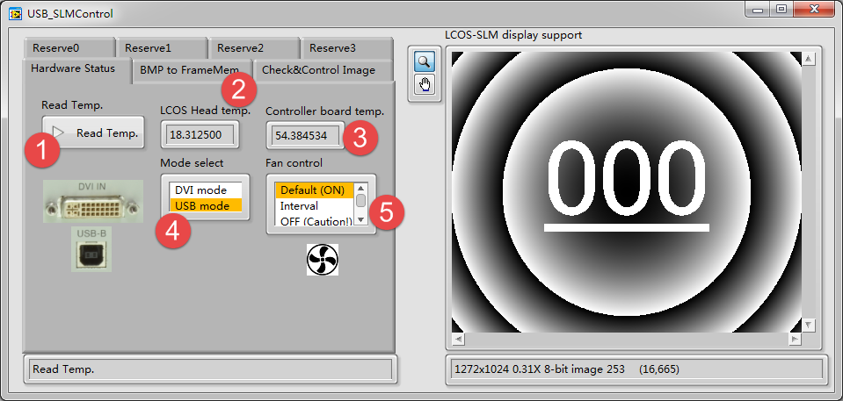
Task: Click the USB_SLMControl title bar icon
Action: [14, 13]
